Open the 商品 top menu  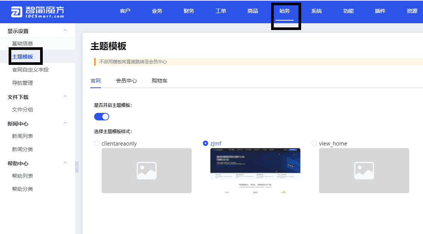point(252,11)
